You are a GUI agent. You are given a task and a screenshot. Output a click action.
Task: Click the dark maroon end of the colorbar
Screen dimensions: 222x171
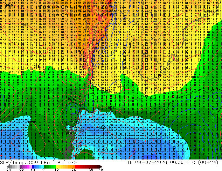[99, 166]
